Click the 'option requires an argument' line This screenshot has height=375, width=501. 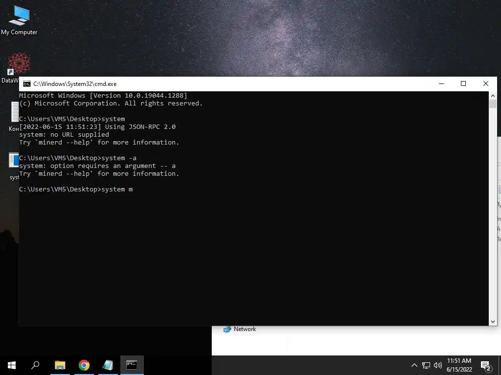tap(97, 166)
